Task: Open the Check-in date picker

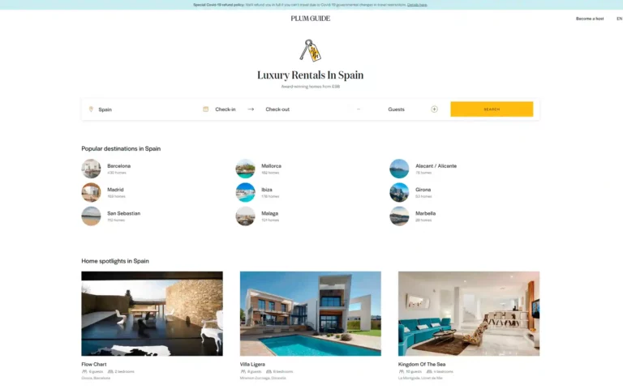Action: (226, 109)
